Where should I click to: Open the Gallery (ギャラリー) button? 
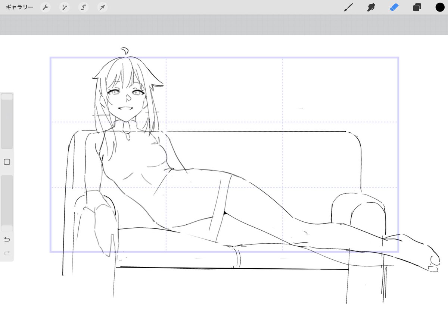tap(20, 7)
